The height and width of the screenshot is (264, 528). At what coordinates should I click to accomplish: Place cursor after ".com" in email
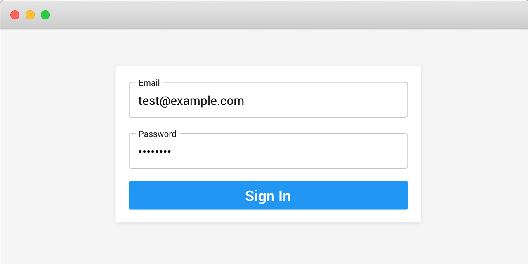pyautogui.click(x=245, y=101)
